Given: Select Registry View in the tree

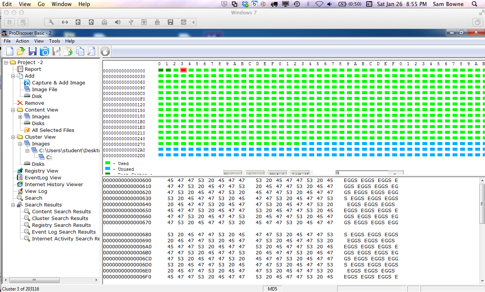Looking at the screenshot, I should (x=41, y=171).
